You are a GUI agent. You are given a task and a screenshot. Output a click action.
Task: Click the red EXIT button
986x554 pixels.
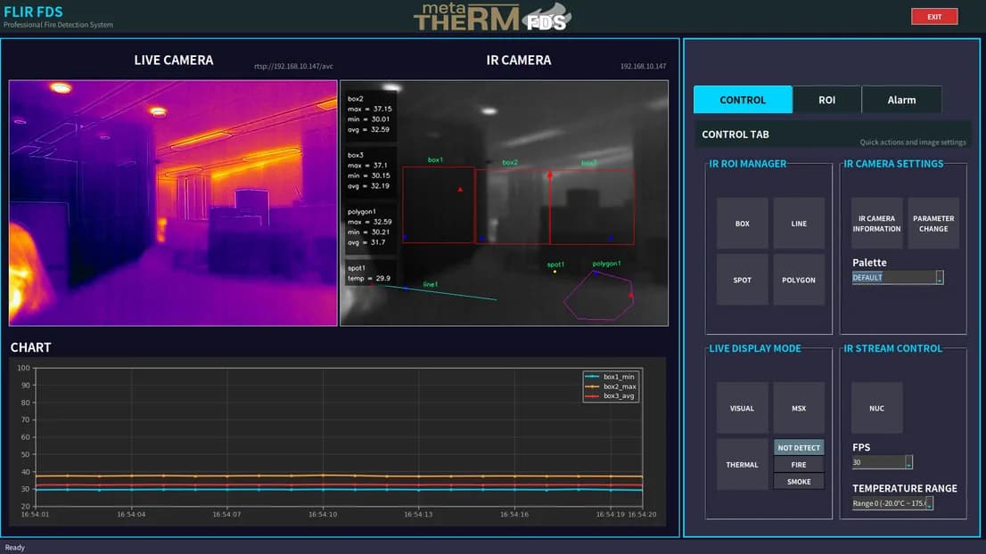tap(933, 16)
